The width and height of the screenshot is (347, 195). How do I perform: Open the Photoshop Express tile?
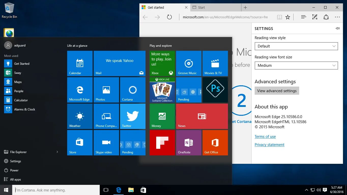(x=215, y=90)
